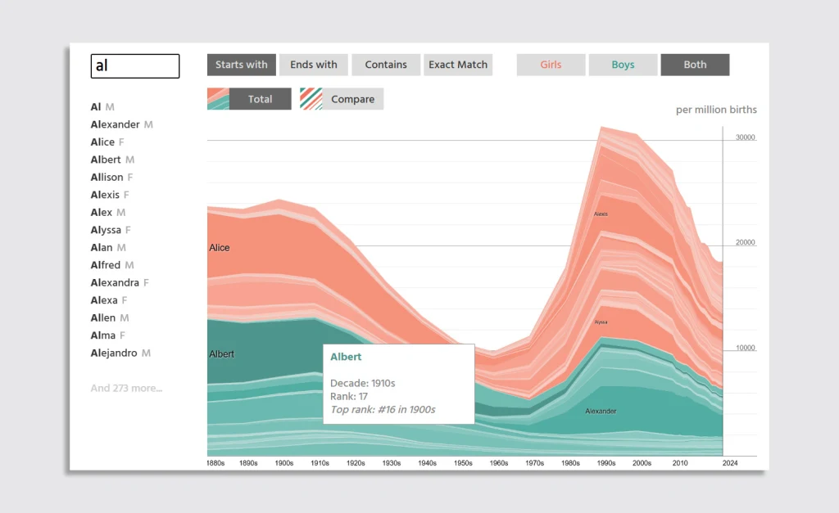Show only Girls names
Viewport: 839px width, 513px height.
[x=551, y=65]
